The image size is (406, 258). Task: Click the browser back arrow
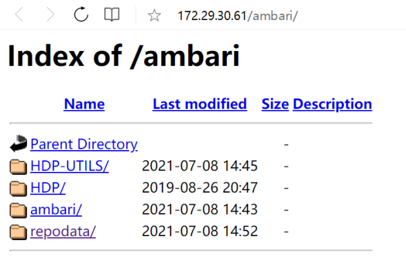[x=19, y=14]
